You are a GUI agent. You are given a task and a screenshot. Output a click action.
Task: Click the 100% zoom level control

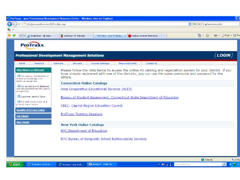pos(236,160)
